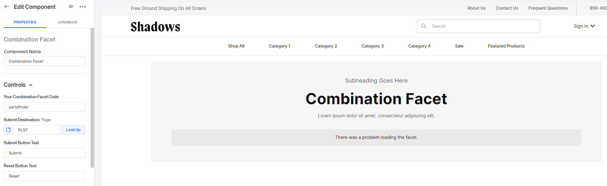
Task: Open Category 1 in navigation
Action: tap(279, 46)
